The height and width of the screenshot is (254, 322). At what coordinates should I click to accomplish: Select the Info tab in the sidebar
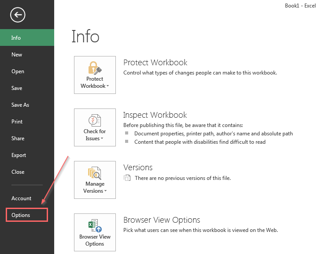click(16, 38)
